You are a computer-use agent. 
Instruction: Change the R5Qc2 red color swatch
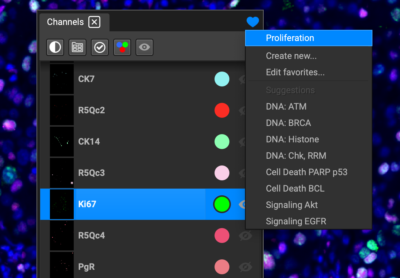(x=222, y=110)
